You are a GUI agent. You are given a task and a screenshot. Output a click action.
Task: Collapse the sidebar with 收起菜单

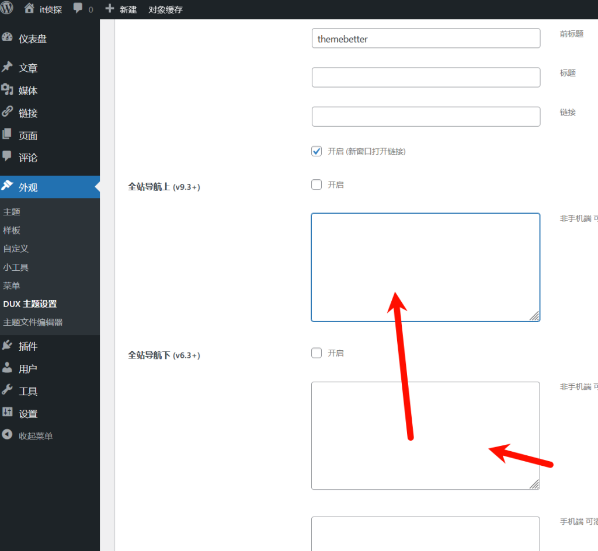[28, 435]
